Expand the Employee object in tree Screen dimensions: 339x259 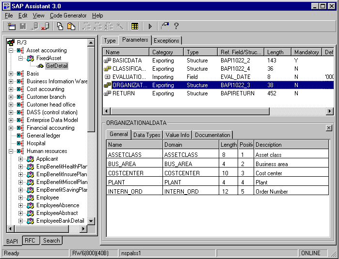(20, 198)
